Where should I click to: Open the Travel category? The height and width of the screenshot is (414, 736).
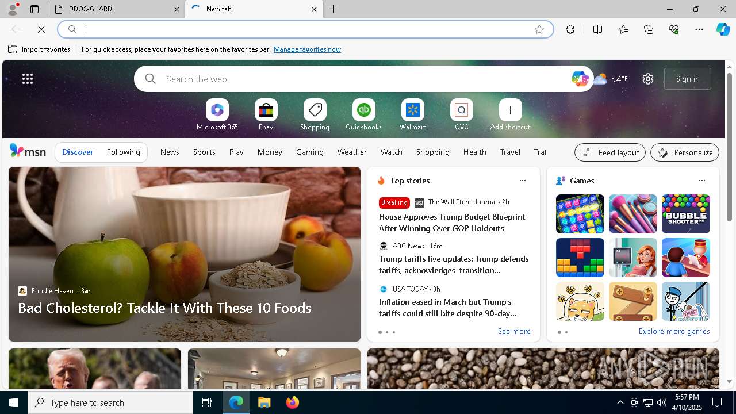pyautogui.click(x=510, y=152)
